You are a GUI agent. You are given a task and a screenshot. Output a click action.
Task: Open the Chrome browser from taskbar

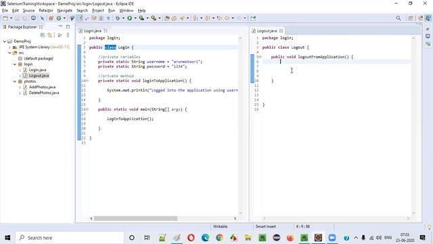coord(219,238)
